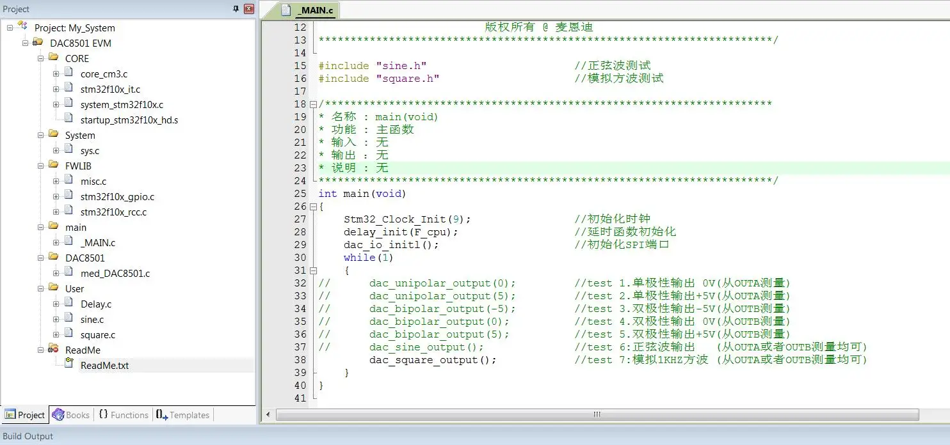
Task: Click line number 23 in the gutter
Action: [300, 168]
